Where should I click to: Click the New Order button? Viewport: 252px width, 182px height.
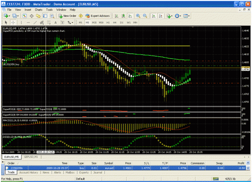coord(67,16)
